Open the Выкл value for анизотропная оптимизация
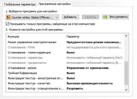The image size is (137, 99). coord(71,78)
